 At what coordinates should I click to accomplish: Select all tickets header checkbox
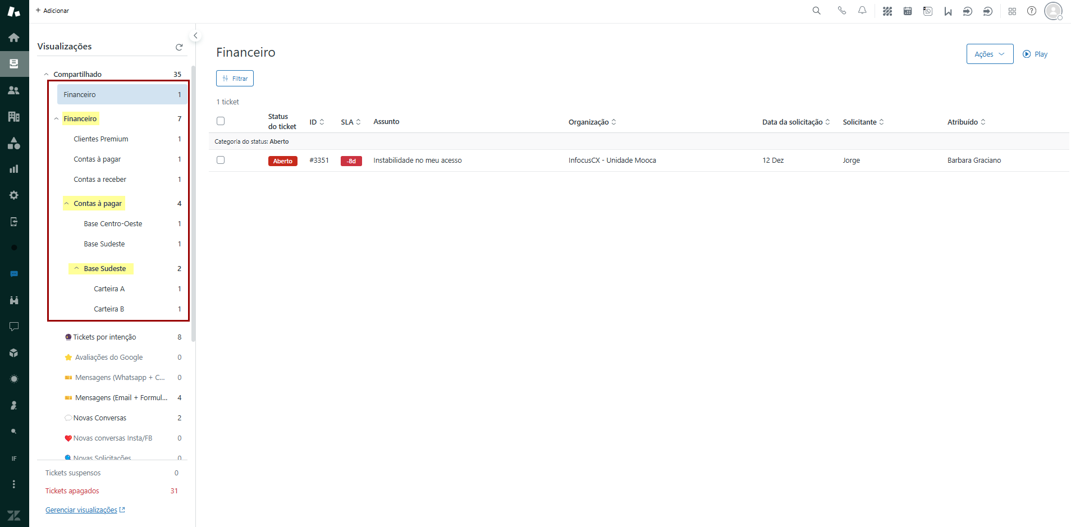pyautogui.click(x=221, y=121)
